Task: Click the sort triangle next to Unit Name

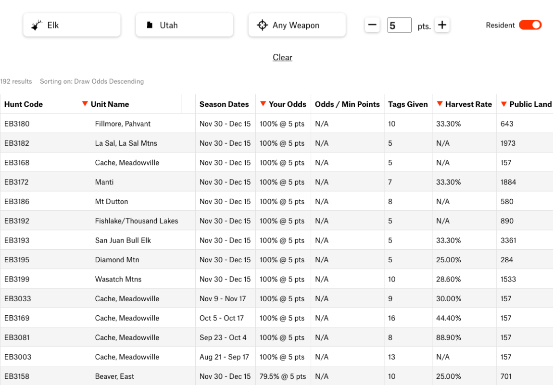Action: pyautogui.click(x=85, y=104)
